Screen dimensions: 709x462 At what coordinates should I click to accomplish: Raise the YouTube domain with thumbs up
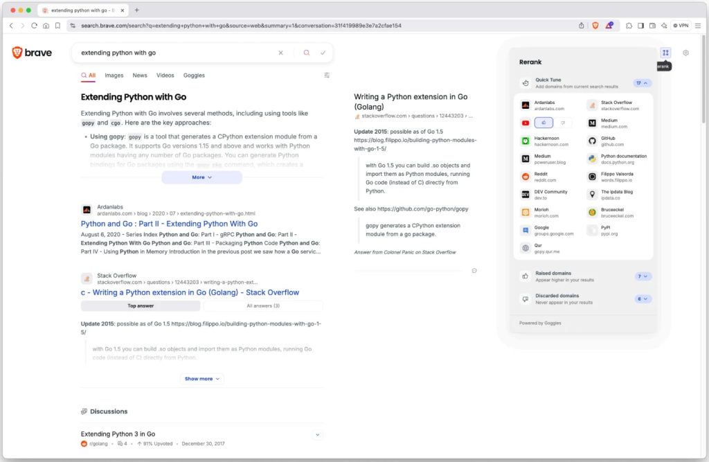(x=544, y=123)
